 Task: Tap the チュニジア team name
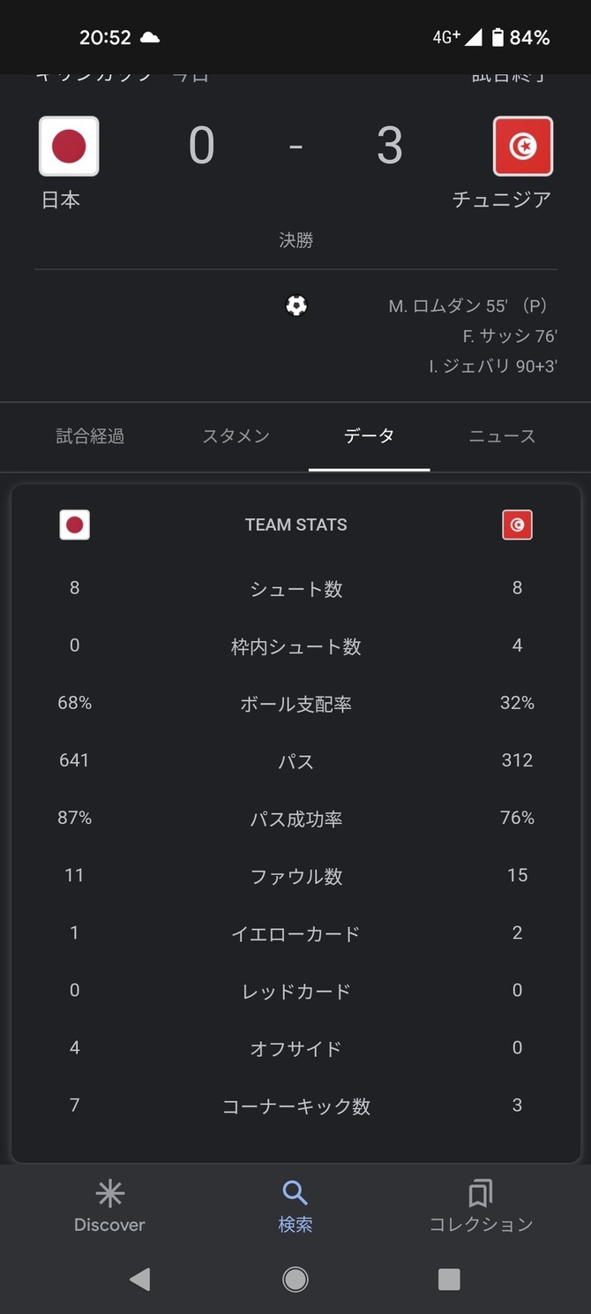tap(501, 200)
